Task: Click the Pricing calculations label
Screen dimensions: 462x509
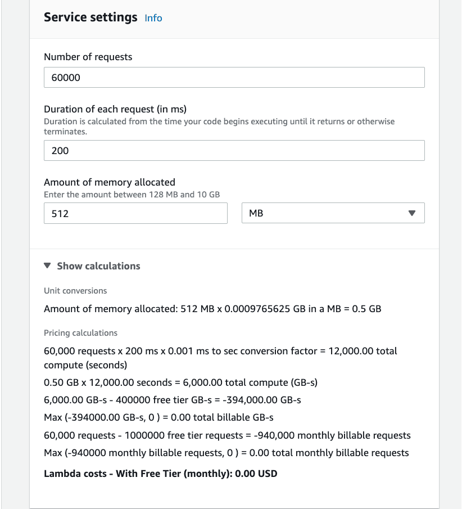Action: 80,333
